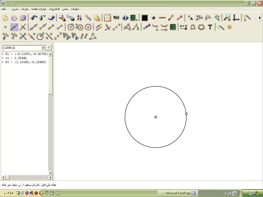This screenshot has height=197, width=263.
Task: Select the single point tool
Action: (5, 27)
